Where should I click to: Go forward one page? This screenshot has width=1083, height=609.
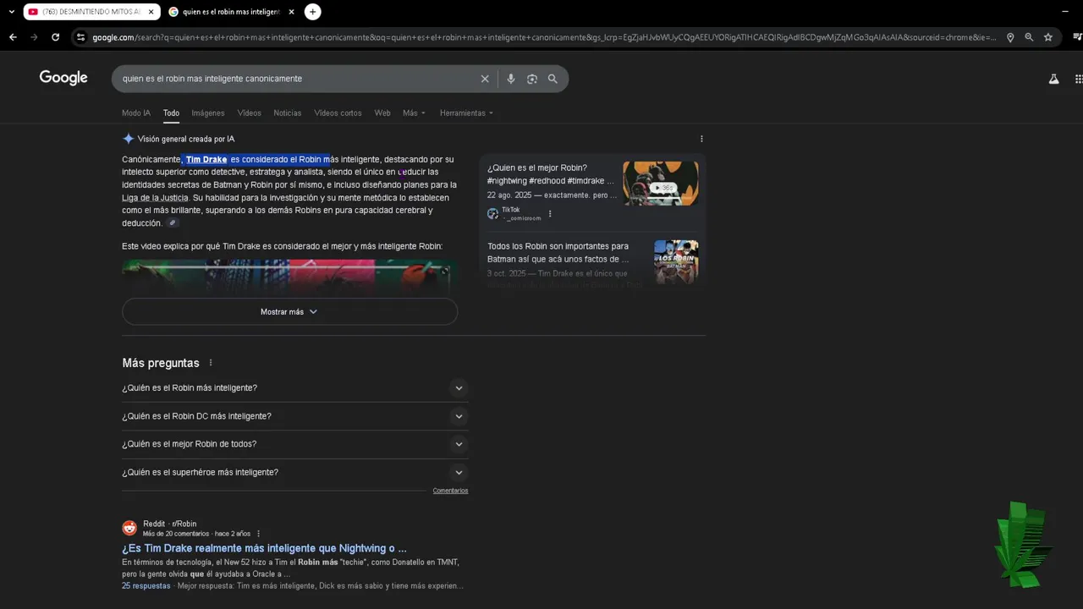pyautogui.click(x=34, y=37)
